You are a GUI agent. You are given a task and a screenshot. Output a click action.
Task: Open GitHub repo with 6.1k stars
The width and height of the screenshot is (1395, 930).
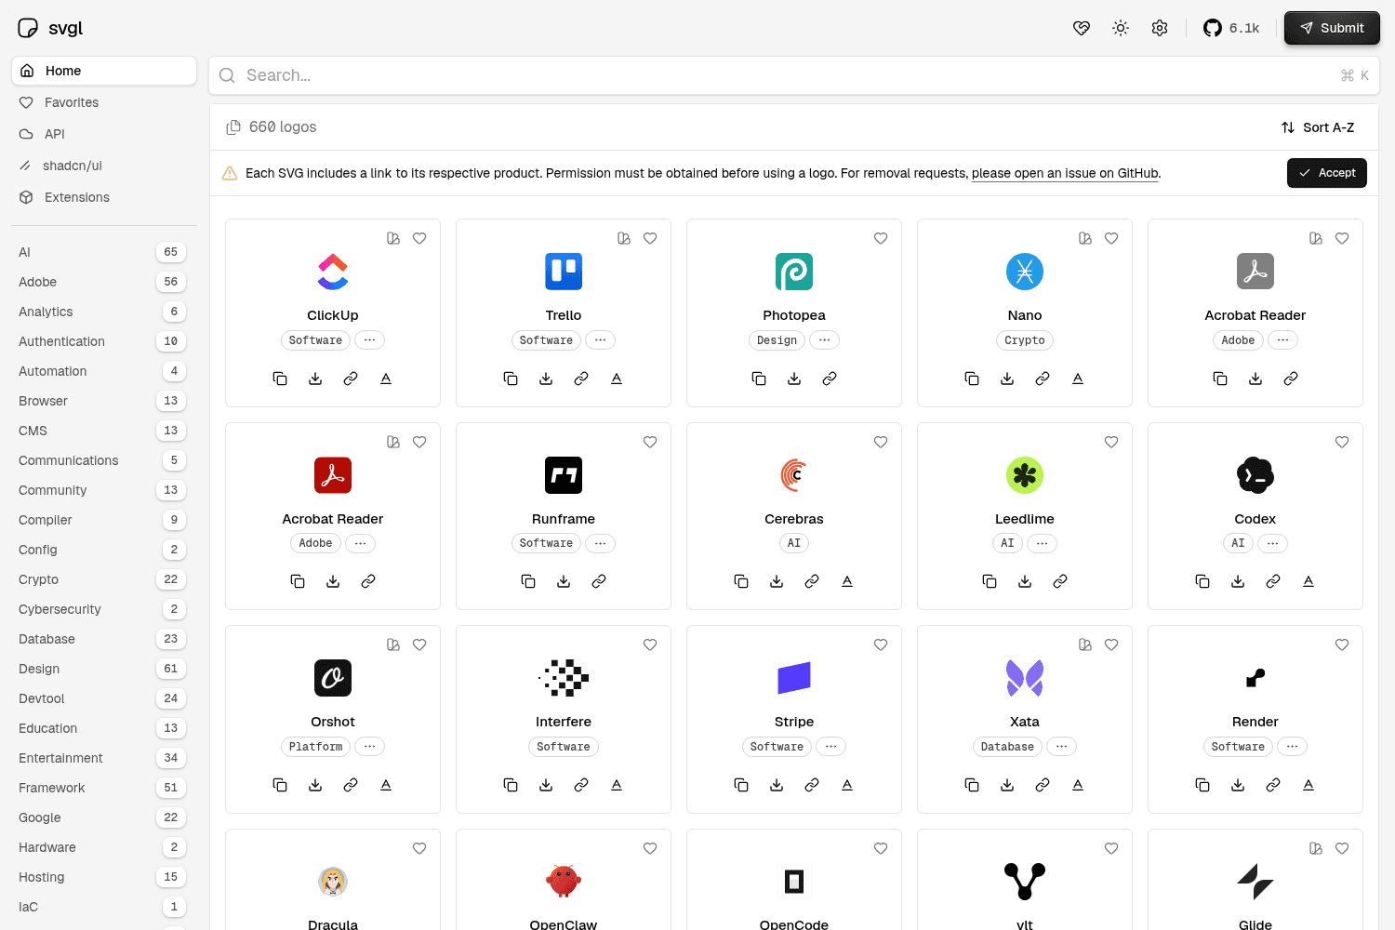tap(1231, 28)
